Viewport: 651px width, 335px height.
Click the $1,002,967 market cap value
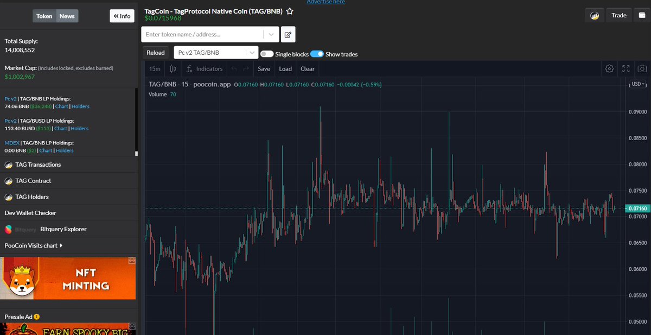(20, 77)
